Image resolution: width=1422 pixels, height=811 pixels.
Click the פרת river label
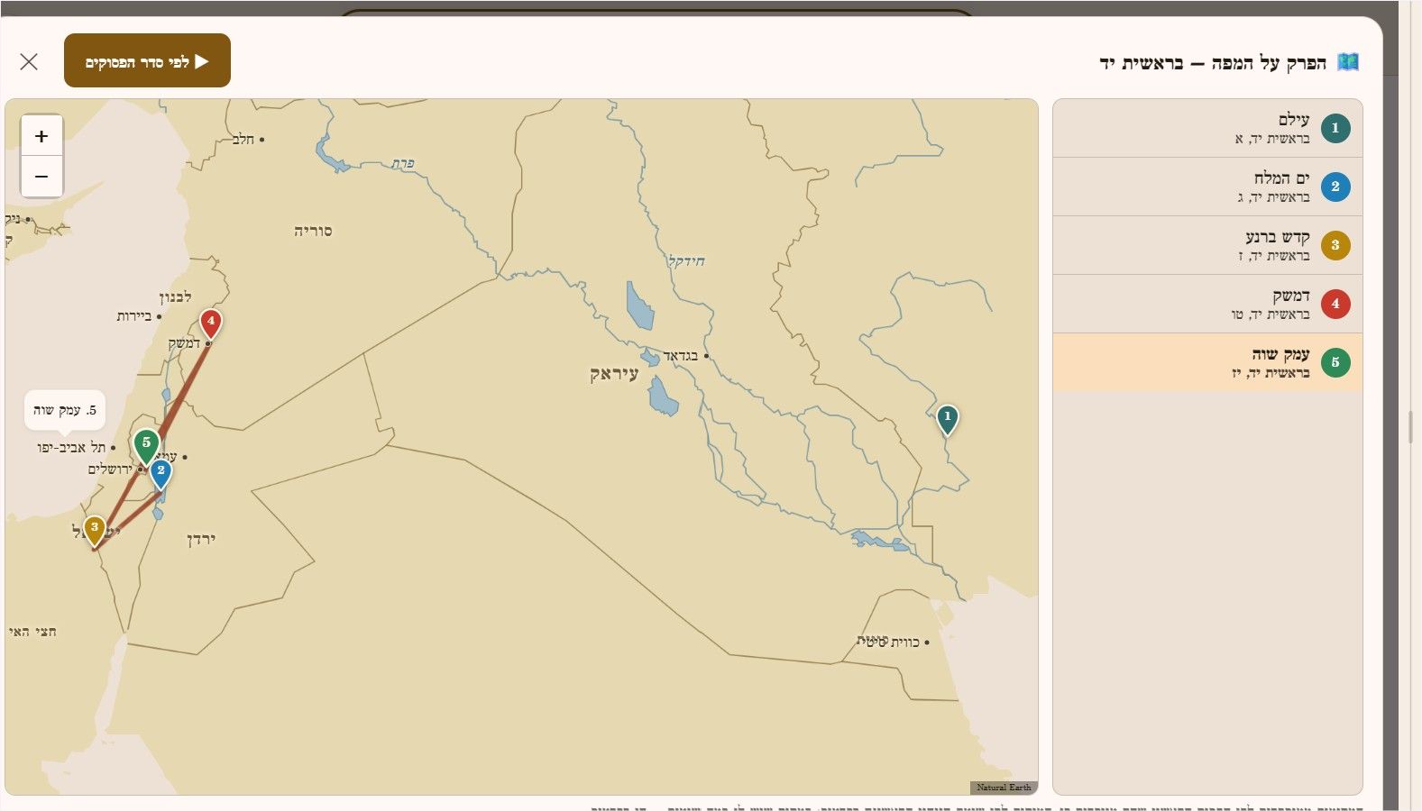(403, 163)
